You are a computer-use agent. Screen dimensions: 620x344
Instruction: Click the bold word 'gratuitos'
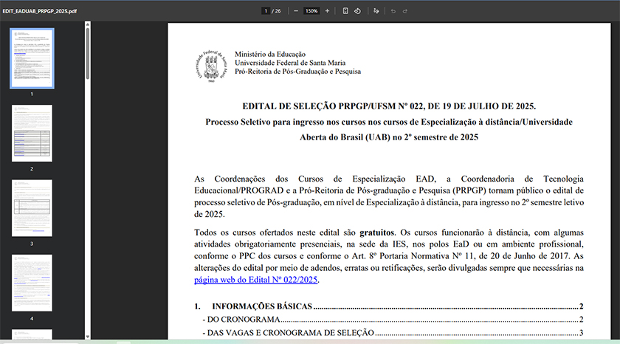coord(377,233)
